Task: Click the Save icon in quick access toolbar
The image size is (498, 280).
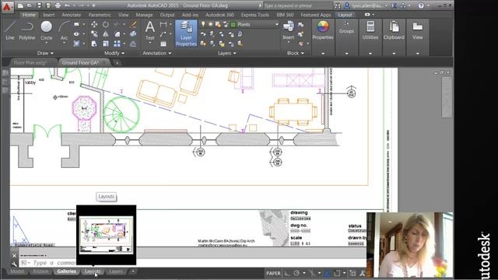Action: click(40, 5)
